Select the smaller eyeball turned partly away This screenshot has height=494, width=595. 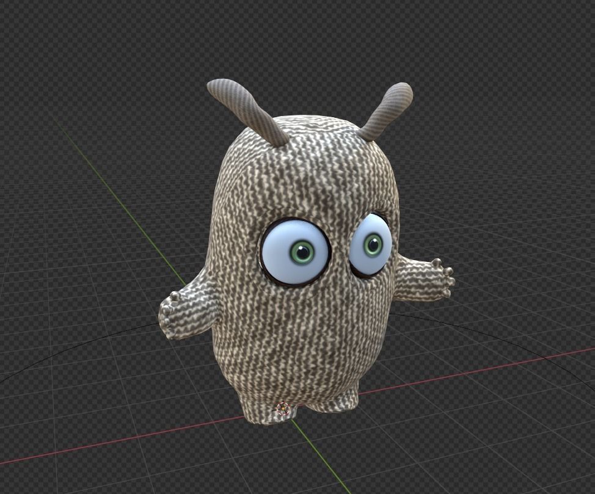(370, 245)
